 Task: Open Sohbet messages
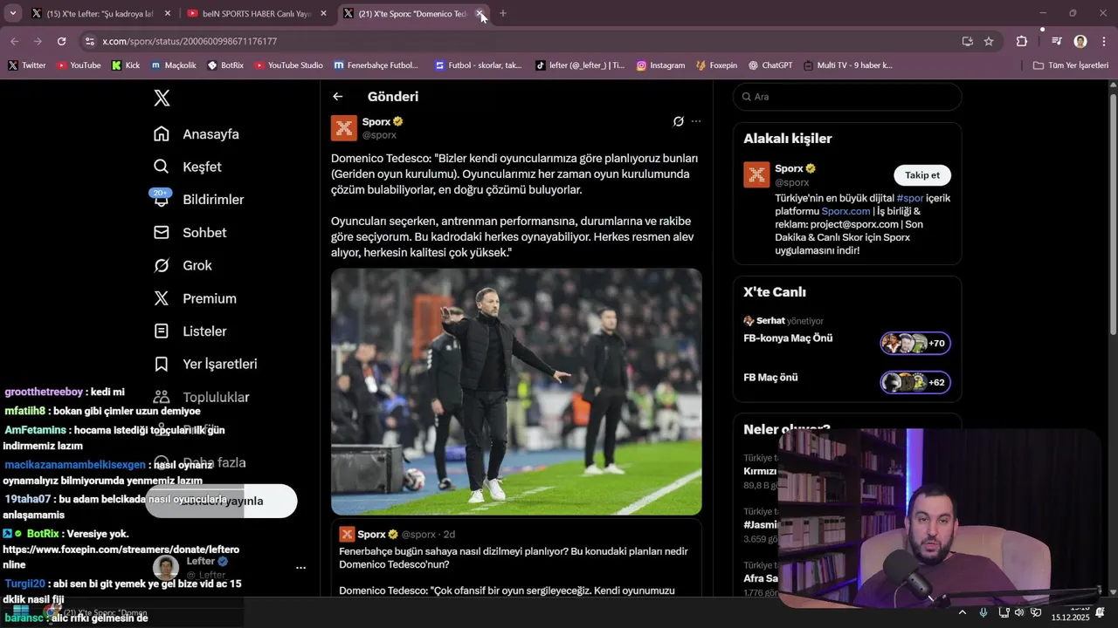click(190, 233)
